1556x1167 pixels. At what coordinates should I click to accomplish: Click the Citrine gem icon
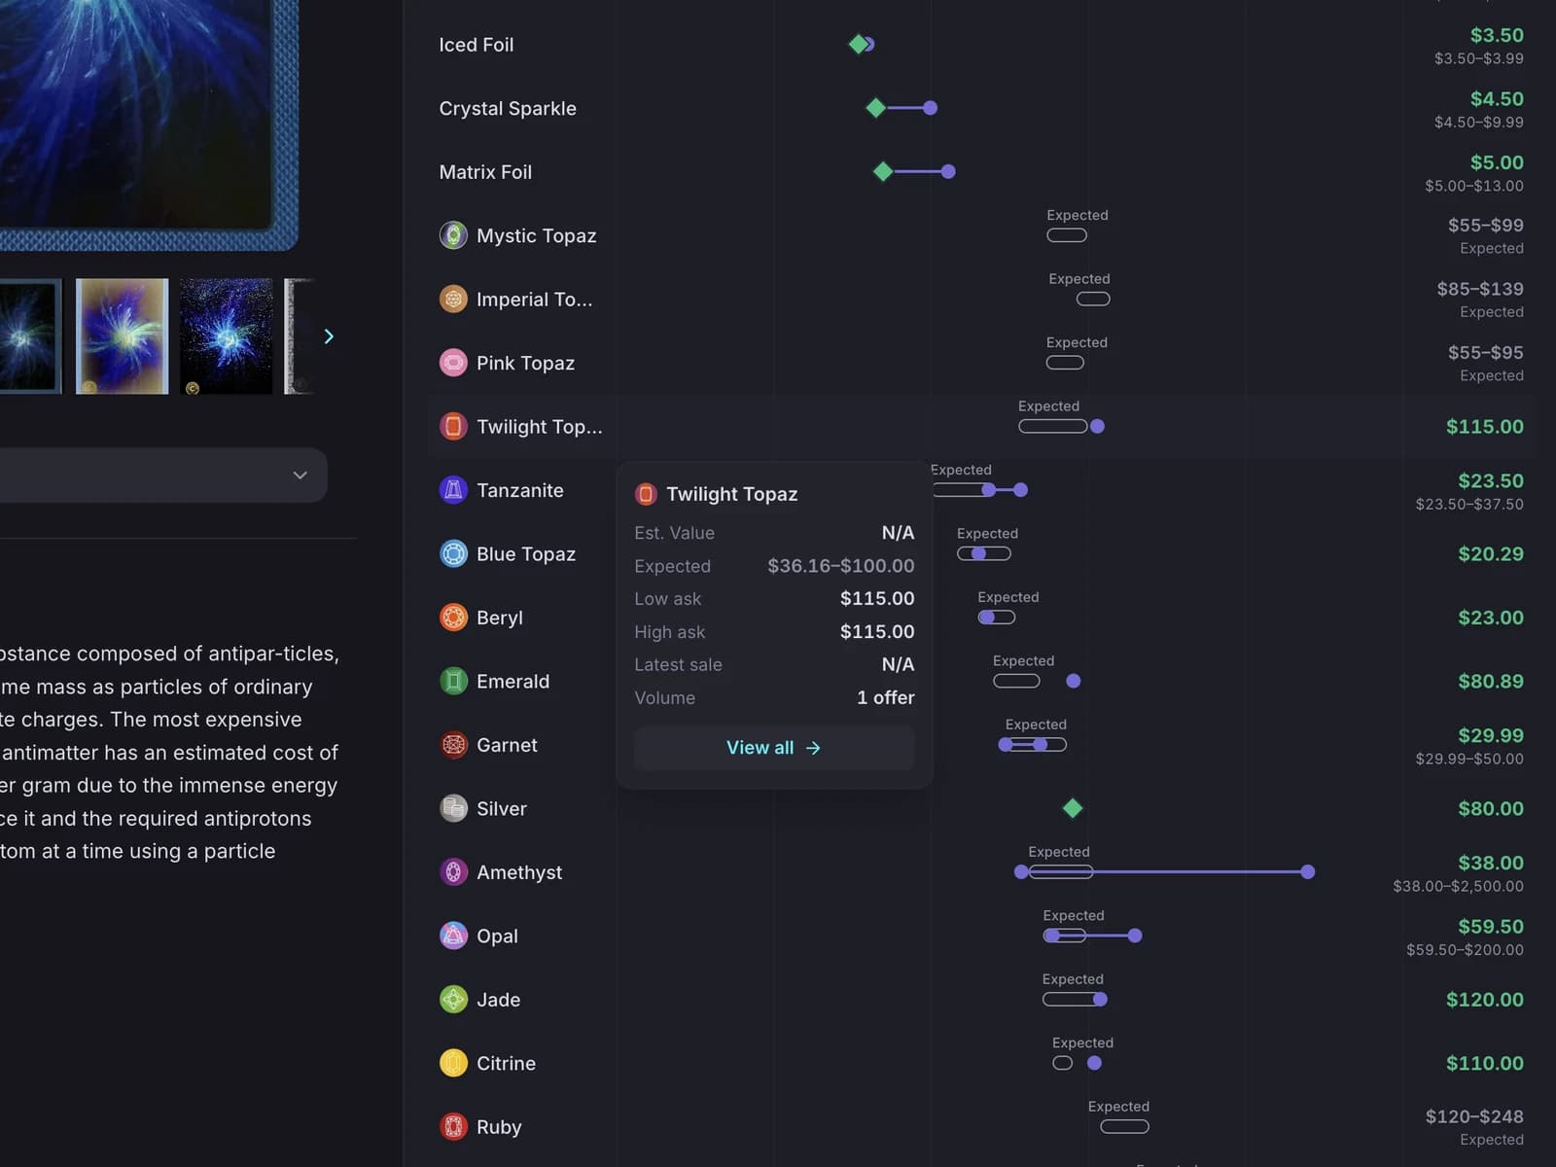(453, 1063)
